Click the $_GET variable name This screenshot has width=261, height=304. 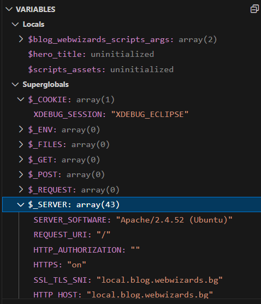click(x=40, y=160)
